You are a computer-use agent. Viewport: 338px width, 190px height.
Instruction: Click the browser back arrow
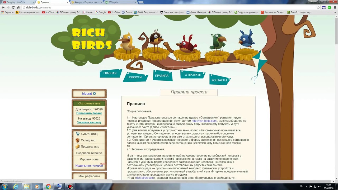pyautogui.click(x=3, y=7)
